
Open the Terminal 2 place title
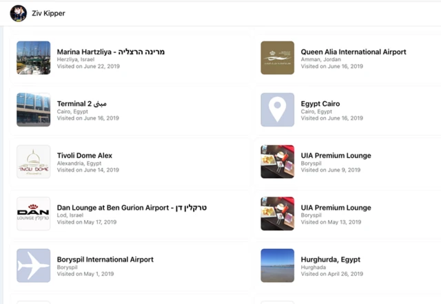click(x=81, y=104)
